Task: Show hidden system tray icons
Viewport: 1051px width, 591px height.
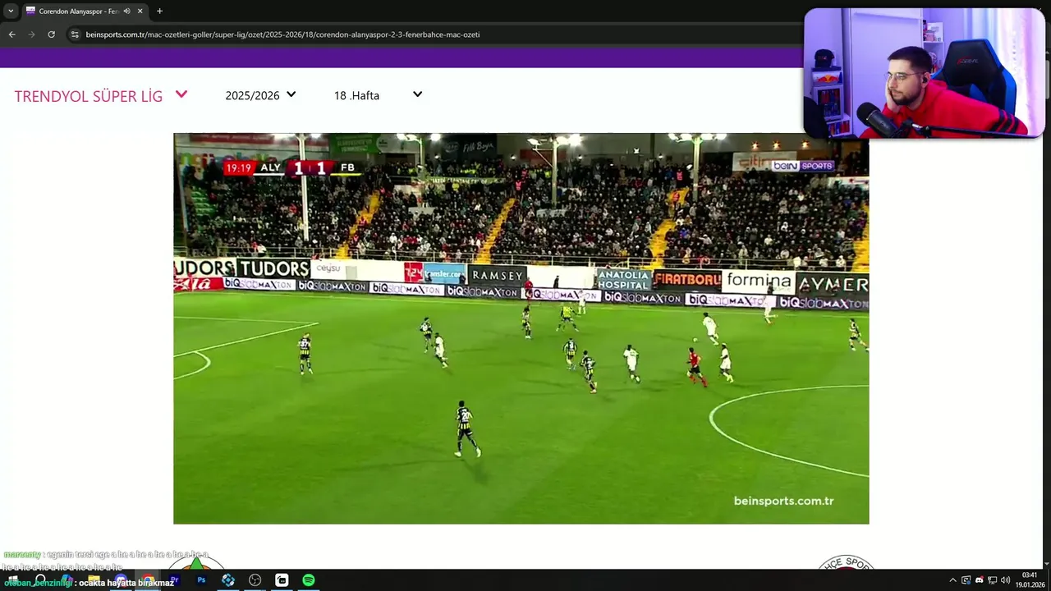Action: click(x=952, y=580)
